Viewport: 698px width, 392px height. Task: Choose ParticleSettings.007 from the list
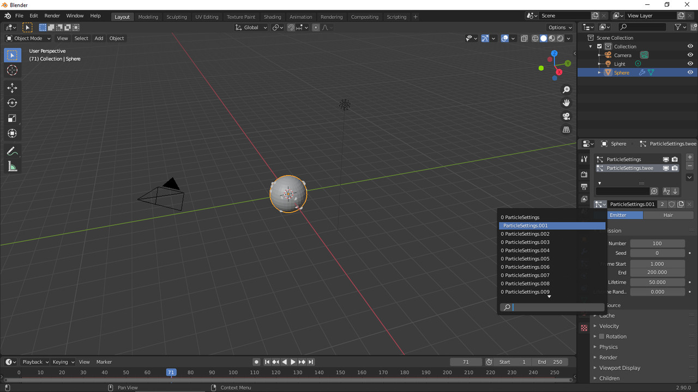point(552,275)
